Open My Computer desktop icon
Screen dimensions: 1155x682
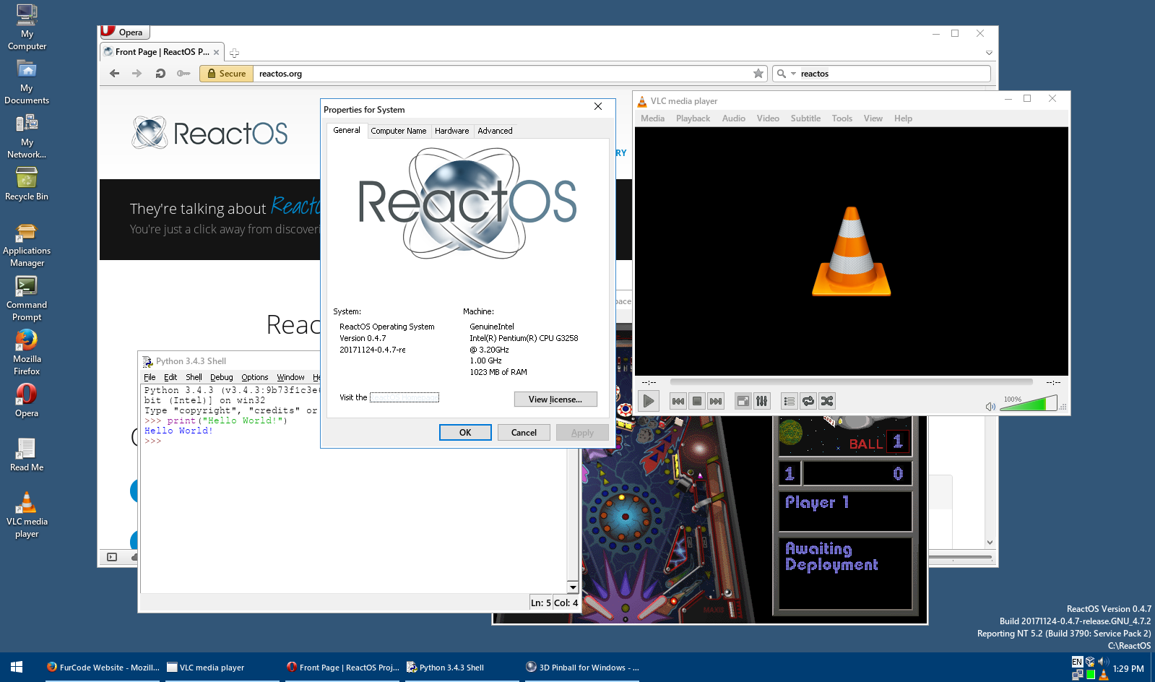click(x=27, y=27)
